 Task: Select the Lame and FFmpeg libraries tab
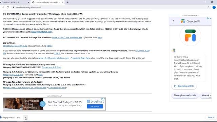click(x=47, y=2)
